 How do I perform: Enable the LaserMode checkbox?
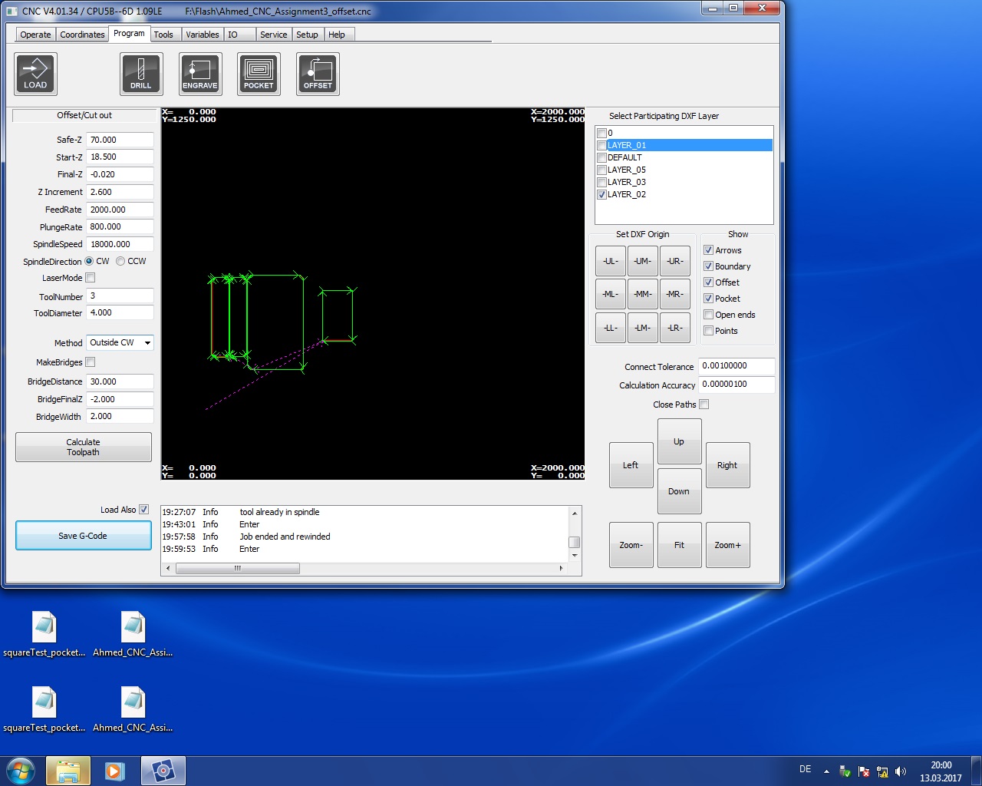(91, 278)
